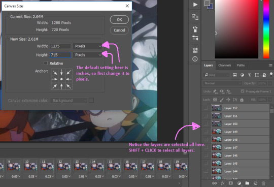Click the Link layers icon

(x=214, y=183)
